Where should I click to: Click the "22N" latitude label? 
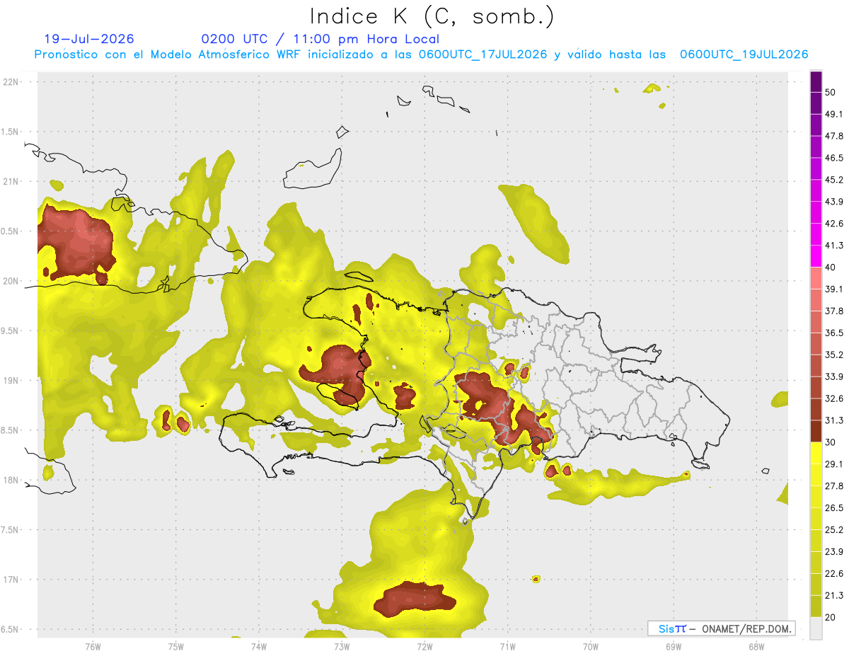coord(11,82)
